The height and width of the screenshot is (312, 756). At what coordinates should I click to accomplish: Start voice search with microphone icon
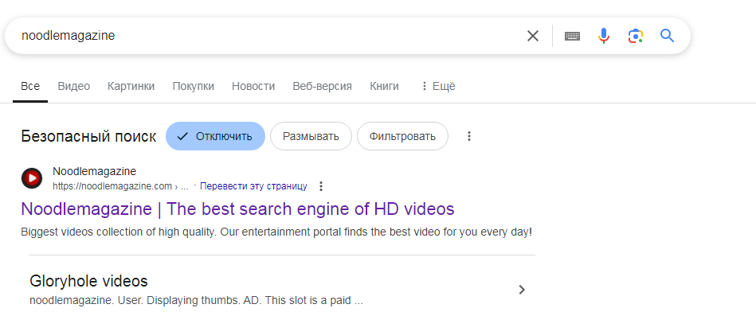point(604,36)
